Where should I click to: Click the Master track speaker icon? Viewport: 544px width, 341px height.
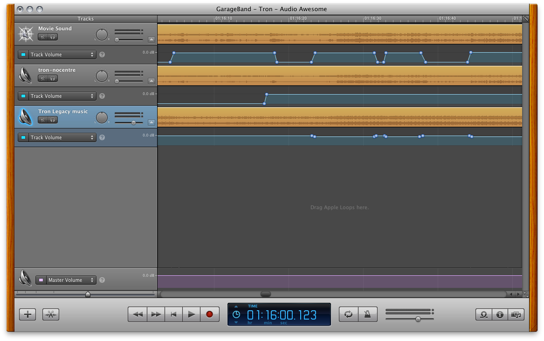click(x=25, y=278)
